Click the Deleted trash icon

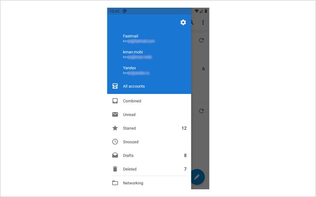pyautogui.click(x=115, y=169)
